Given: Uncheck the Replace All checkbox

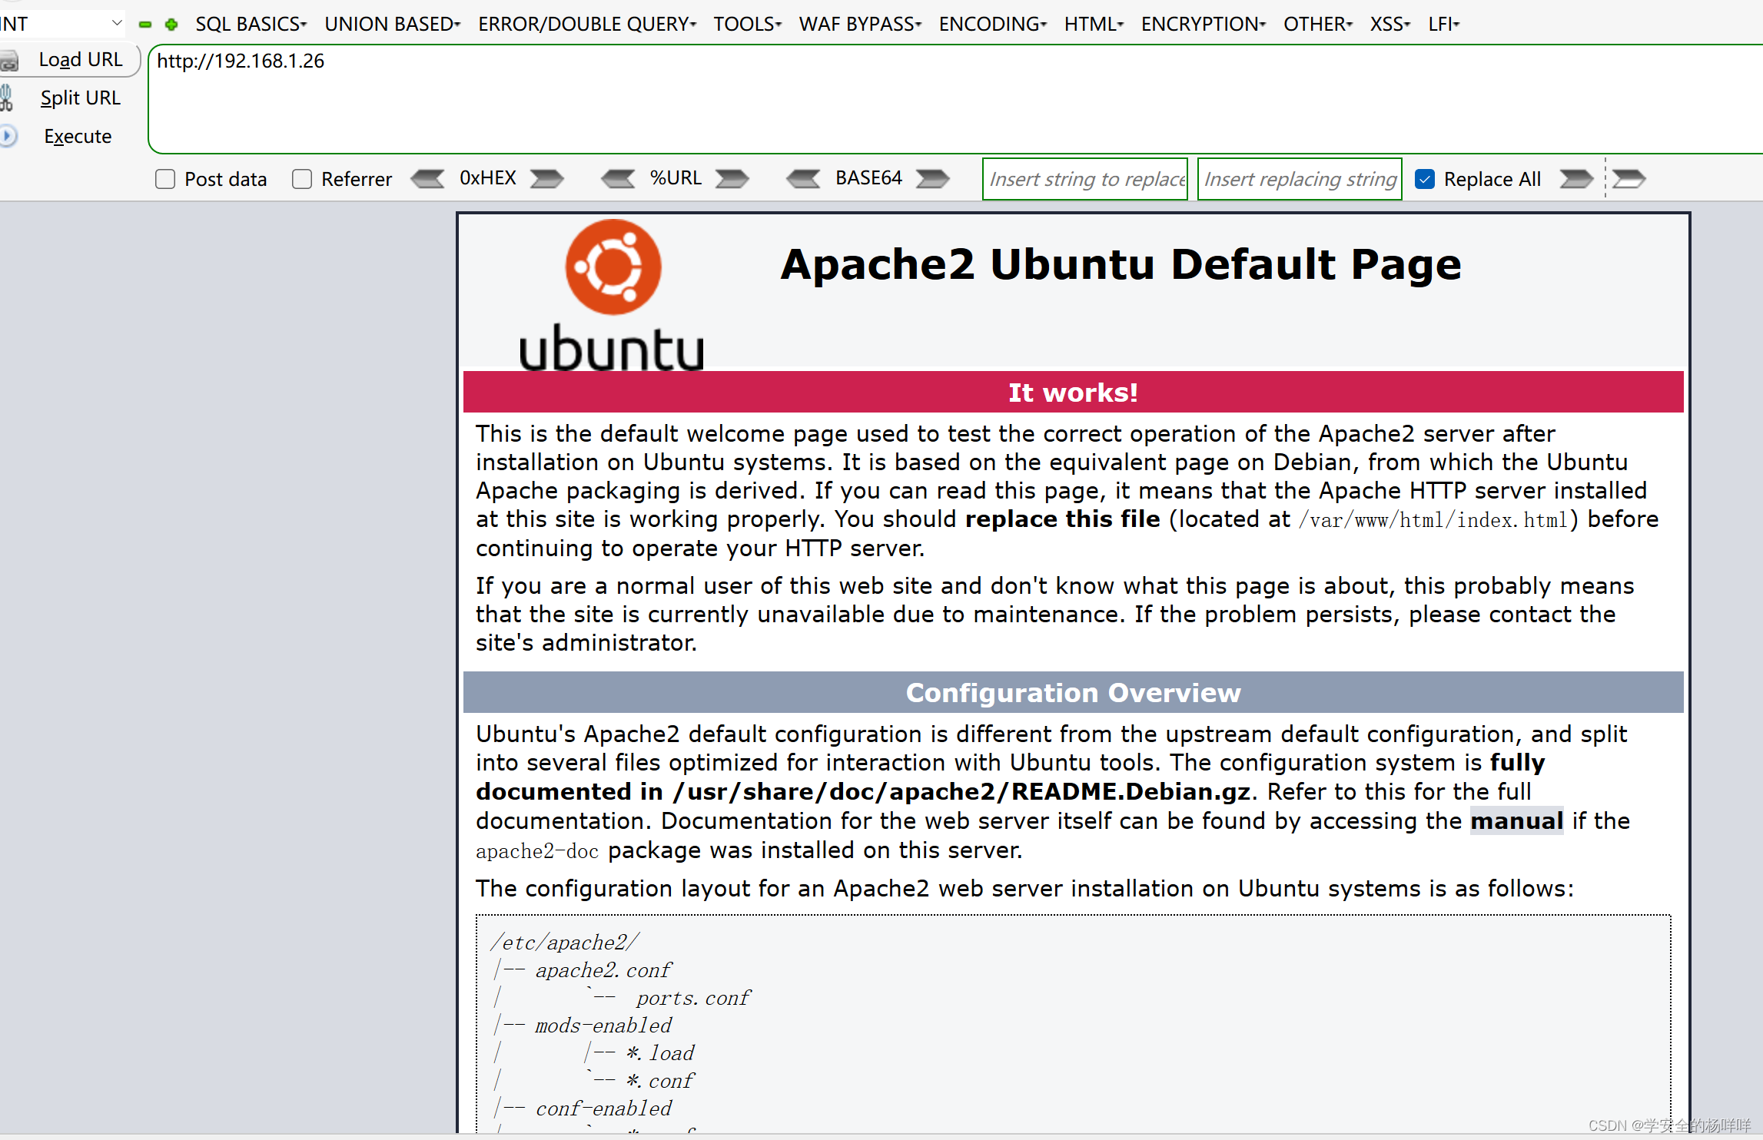Looking at the screenshot, I should tap(1425, 178).
